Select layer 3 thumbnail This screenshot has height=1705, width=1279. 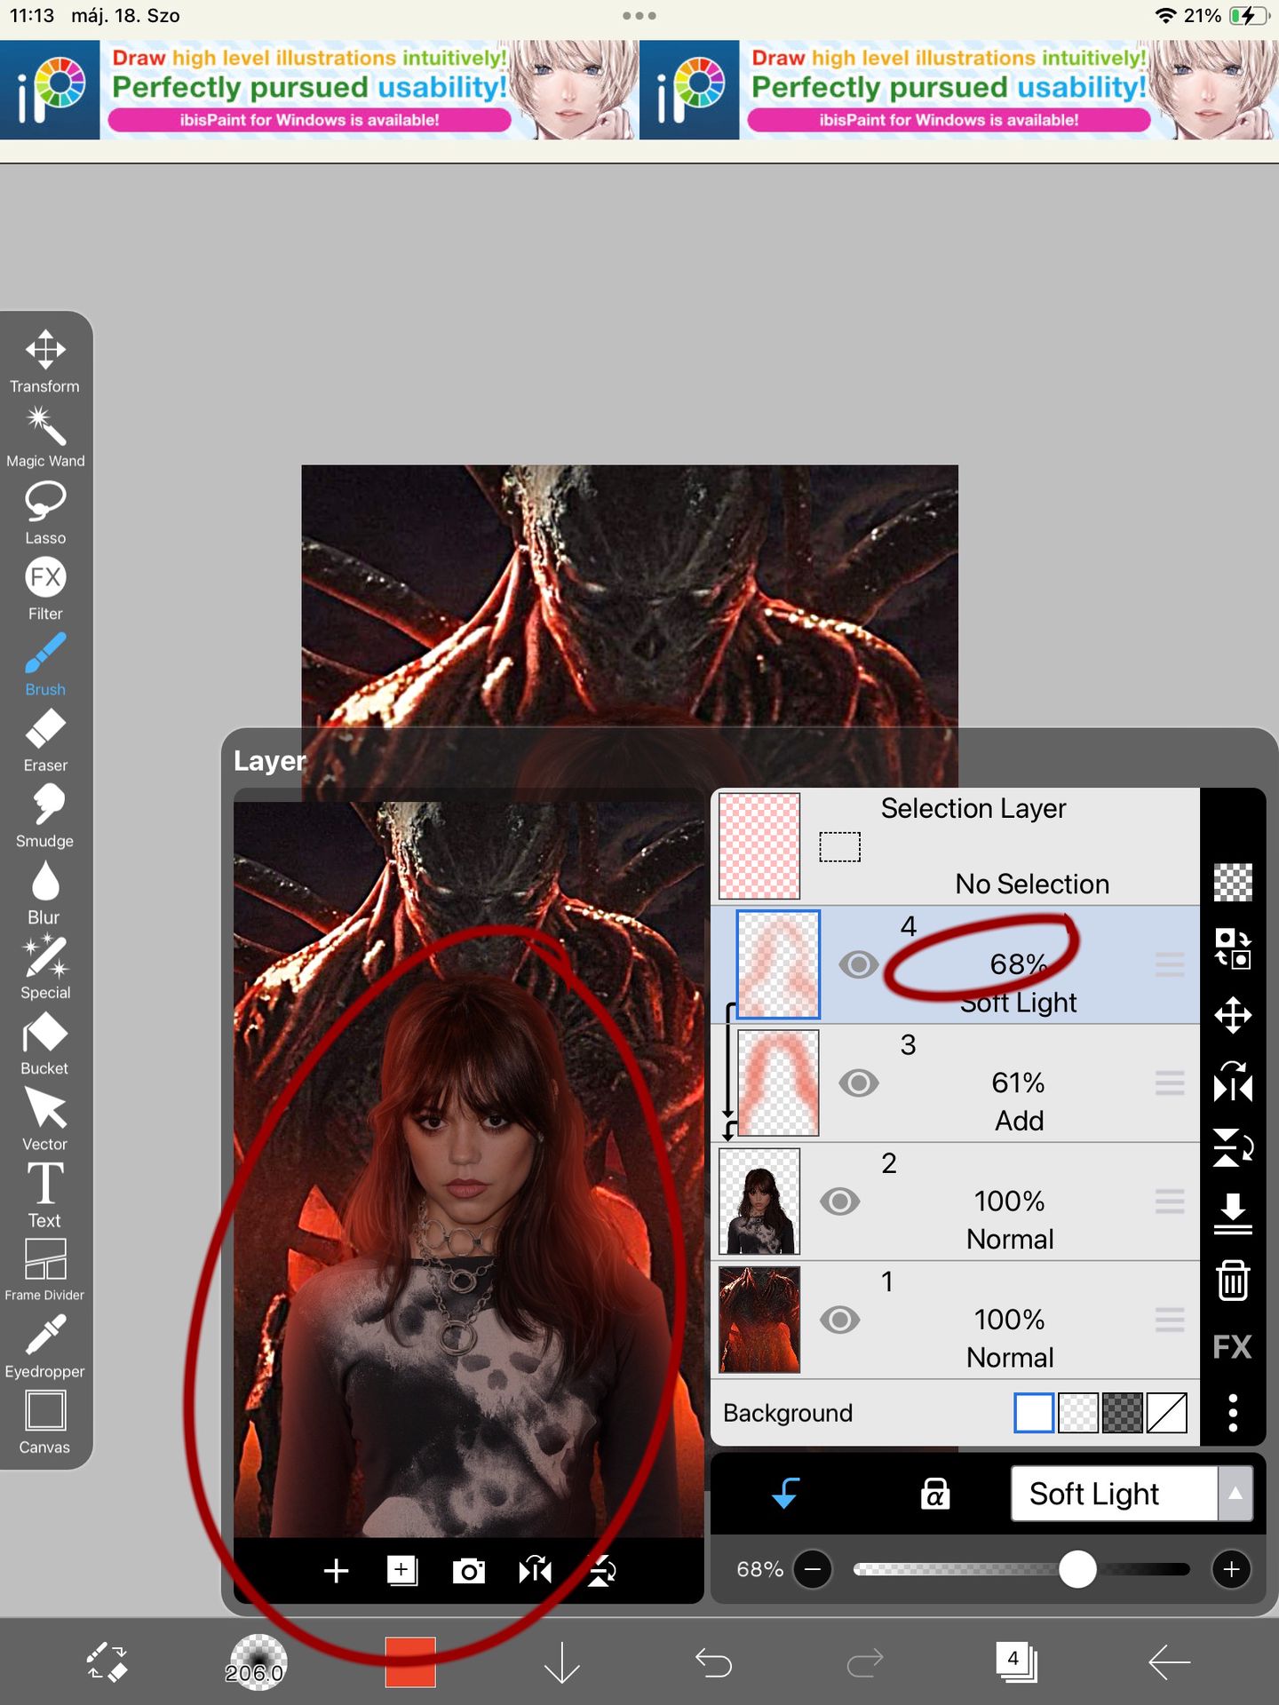coord(779,1082)
